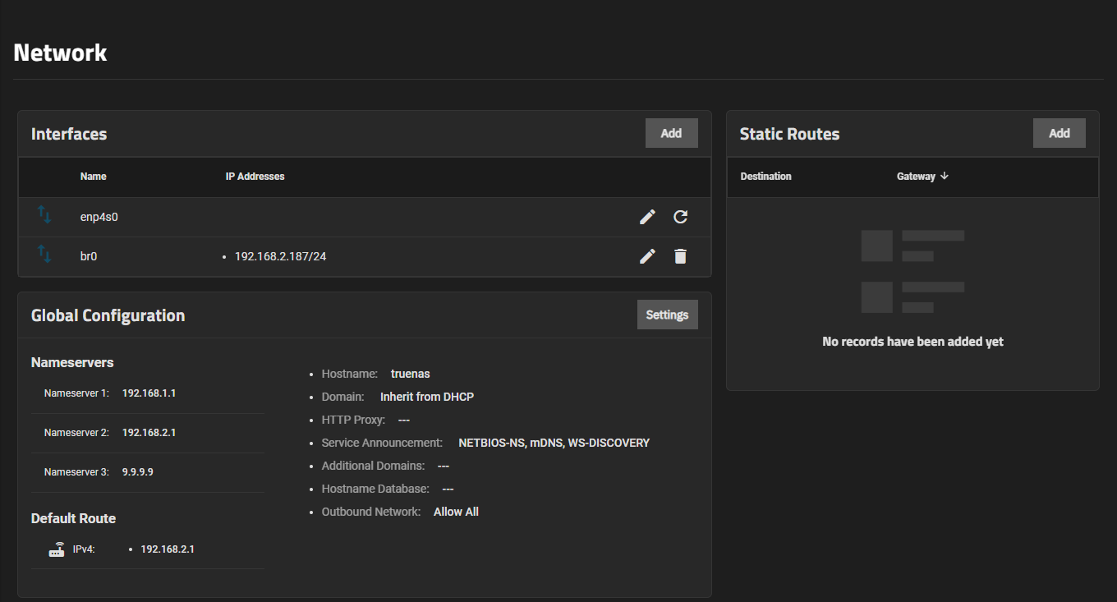Click the Name column header in Interfaces
The image size is (1117, 602).
[93, 177]
